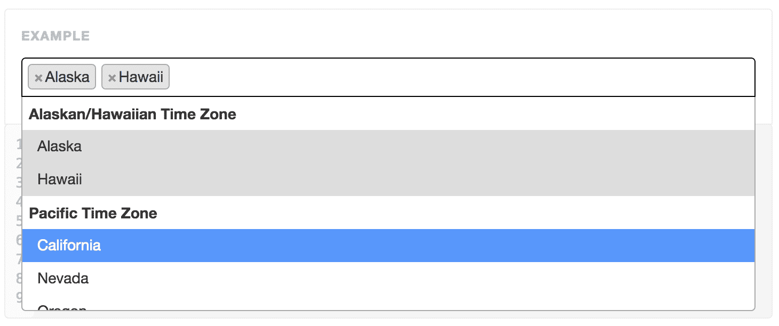
Task: Click line number 9 in background list
Action: click(x=19, y=297)
